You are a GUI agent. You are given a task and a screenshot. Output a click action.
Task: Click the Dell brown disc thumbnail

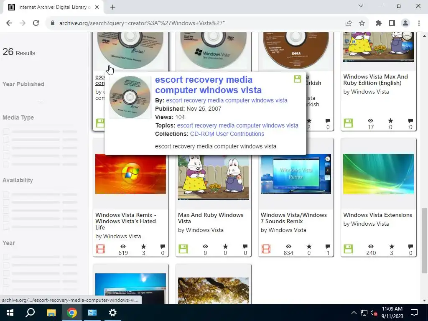[296, 50]
